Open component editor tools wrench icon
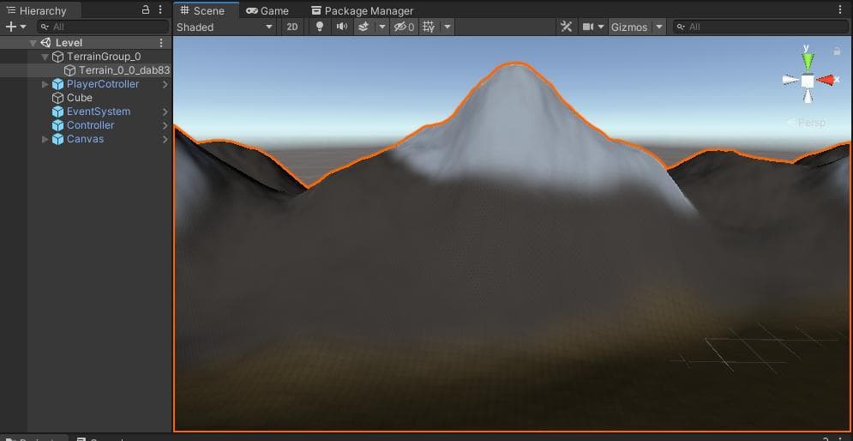853x441 pixels. [567, 27]
